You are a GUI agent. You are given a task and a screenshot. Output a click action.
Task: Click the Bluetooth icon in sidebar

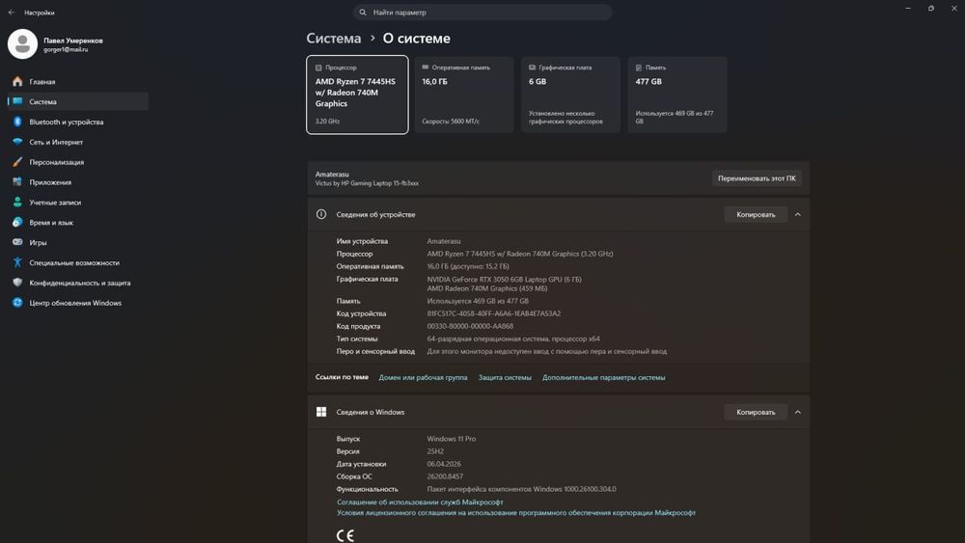coord(17,122)
